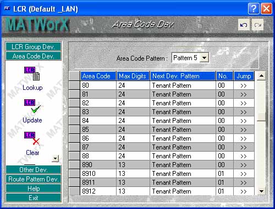
Task: Click the Help bar
Action: pyautogui.click(x=34, y=189)
